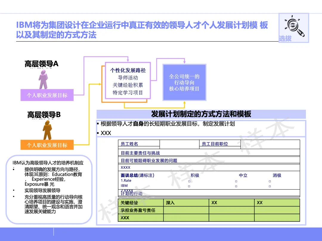322x241 pixels.
Task: Click the magnifying glass eye icon above 选拔
Action: (x=294, y=26)
